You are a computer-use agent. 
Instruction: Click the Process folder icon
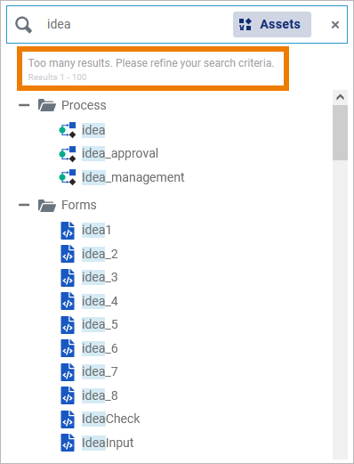(47, 105)
